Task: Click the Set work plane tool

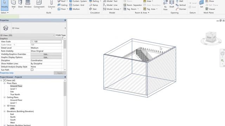Action: click(x=201, y=4)
